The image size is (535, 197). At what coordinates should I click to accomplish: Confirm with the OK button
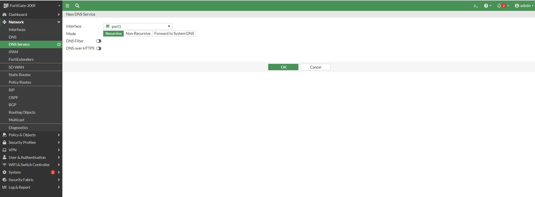coord(283,67)
